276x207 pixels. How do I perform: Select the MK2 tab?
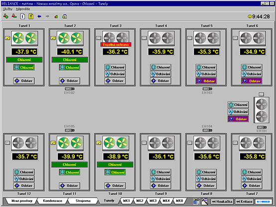coord(140,201)
